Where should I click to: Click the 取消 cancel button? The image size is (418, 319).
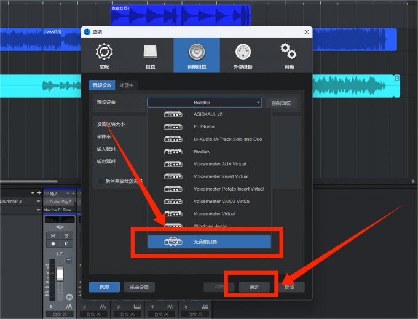(289, 287)
